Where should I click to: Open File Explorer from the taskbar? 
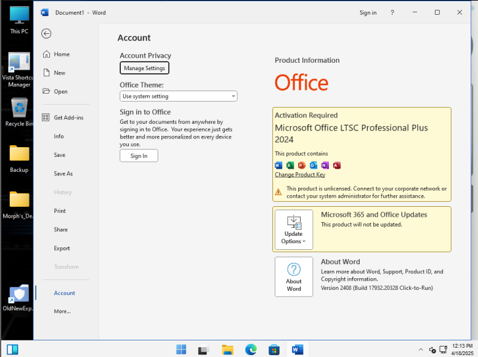(227, 350)
